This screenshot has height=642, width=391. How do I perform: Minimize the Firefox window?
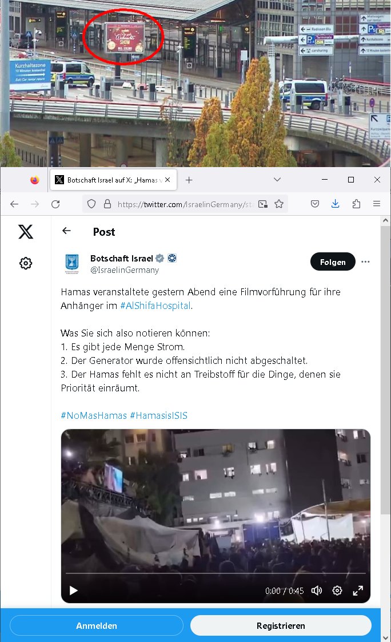coord(325,180)
